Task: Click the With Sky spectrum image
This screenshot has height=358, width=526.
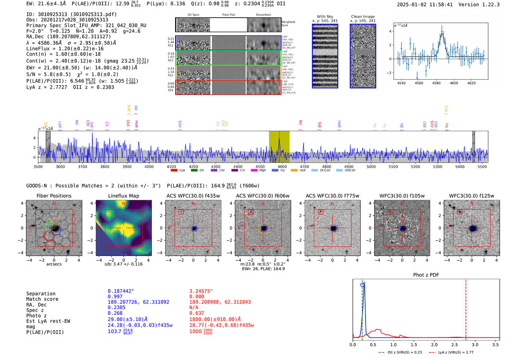Action: 325,56
